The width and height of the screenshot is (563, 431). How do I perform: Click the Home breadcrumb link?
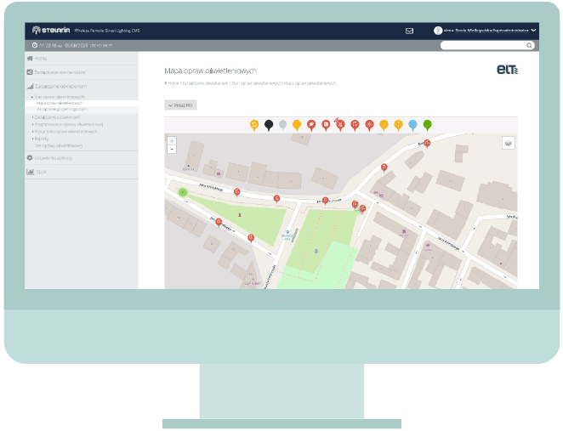coord(173,83)
